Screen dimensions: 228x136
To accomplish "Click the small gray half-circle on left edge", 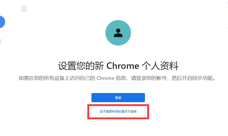I will 1,41.
